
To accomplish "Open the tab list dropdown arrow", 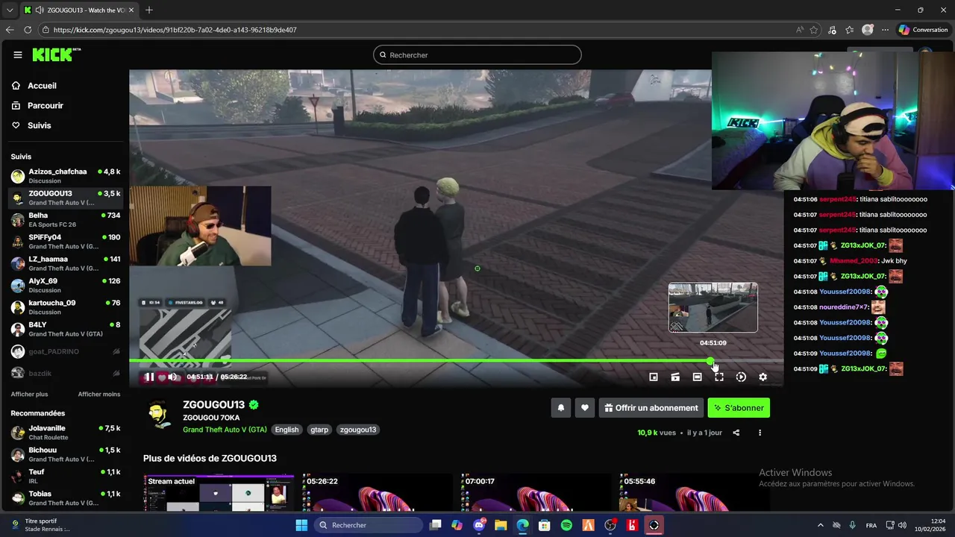I will pos(10,10).
